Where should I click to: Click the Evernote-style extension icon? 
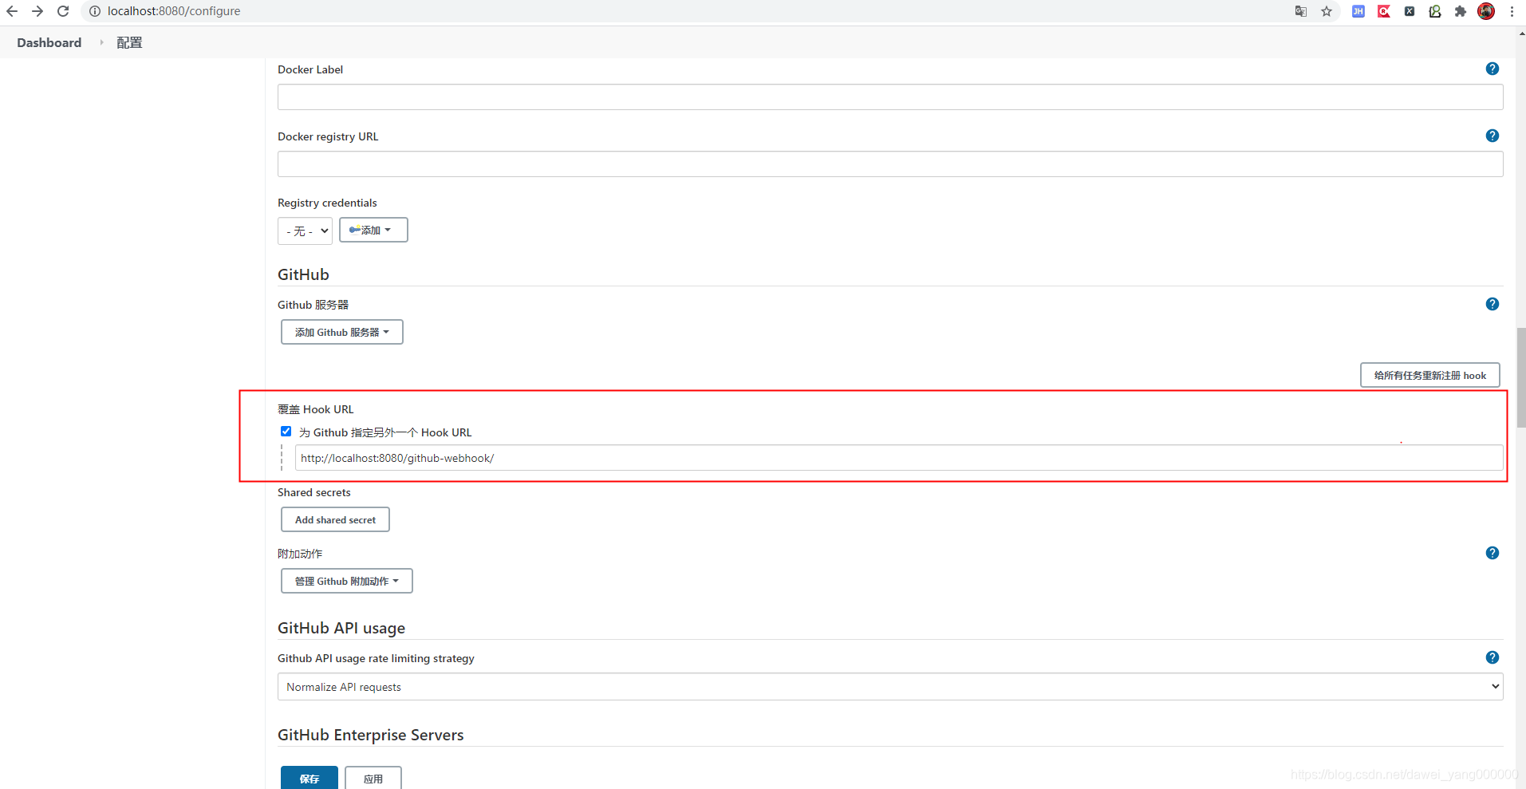1435,11
